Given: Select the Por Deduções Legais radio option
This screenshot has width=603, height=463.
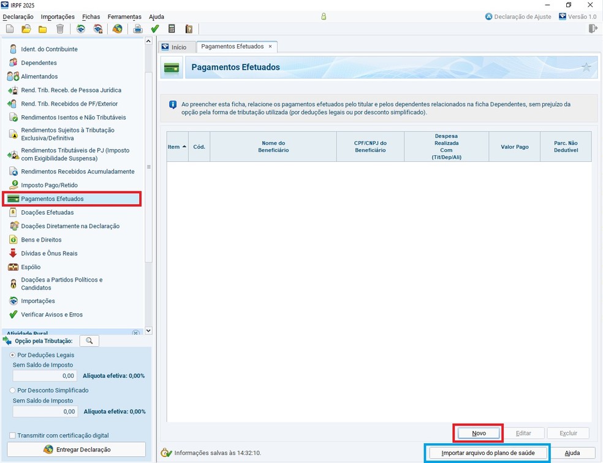Looking at the screenshot, I should pos(13,355).
